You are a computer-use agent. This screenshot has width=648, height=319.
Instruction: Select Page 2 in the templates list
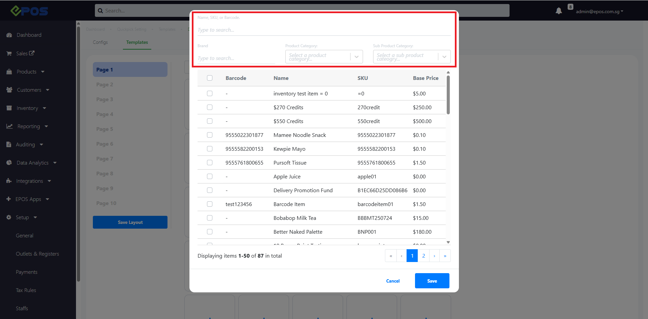105,85
